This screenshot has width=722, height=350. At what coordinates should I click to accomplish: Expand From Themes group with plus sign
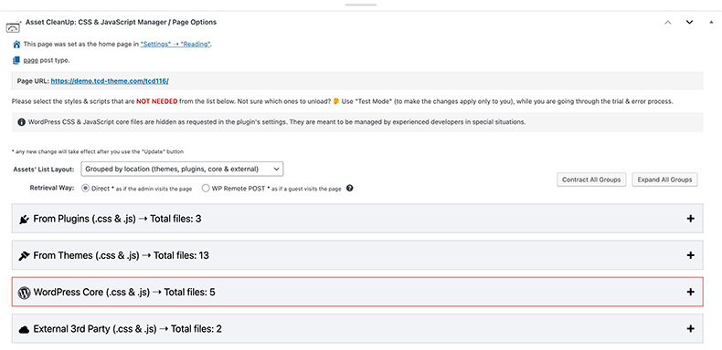click(x=690, y=255)
